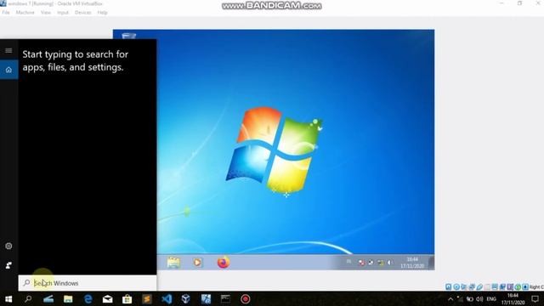Image resolution: width=544 pixels, height=306 pixels.
Task: Open the Feedback icon in search sidebar
Action: [x=8, y=265]
